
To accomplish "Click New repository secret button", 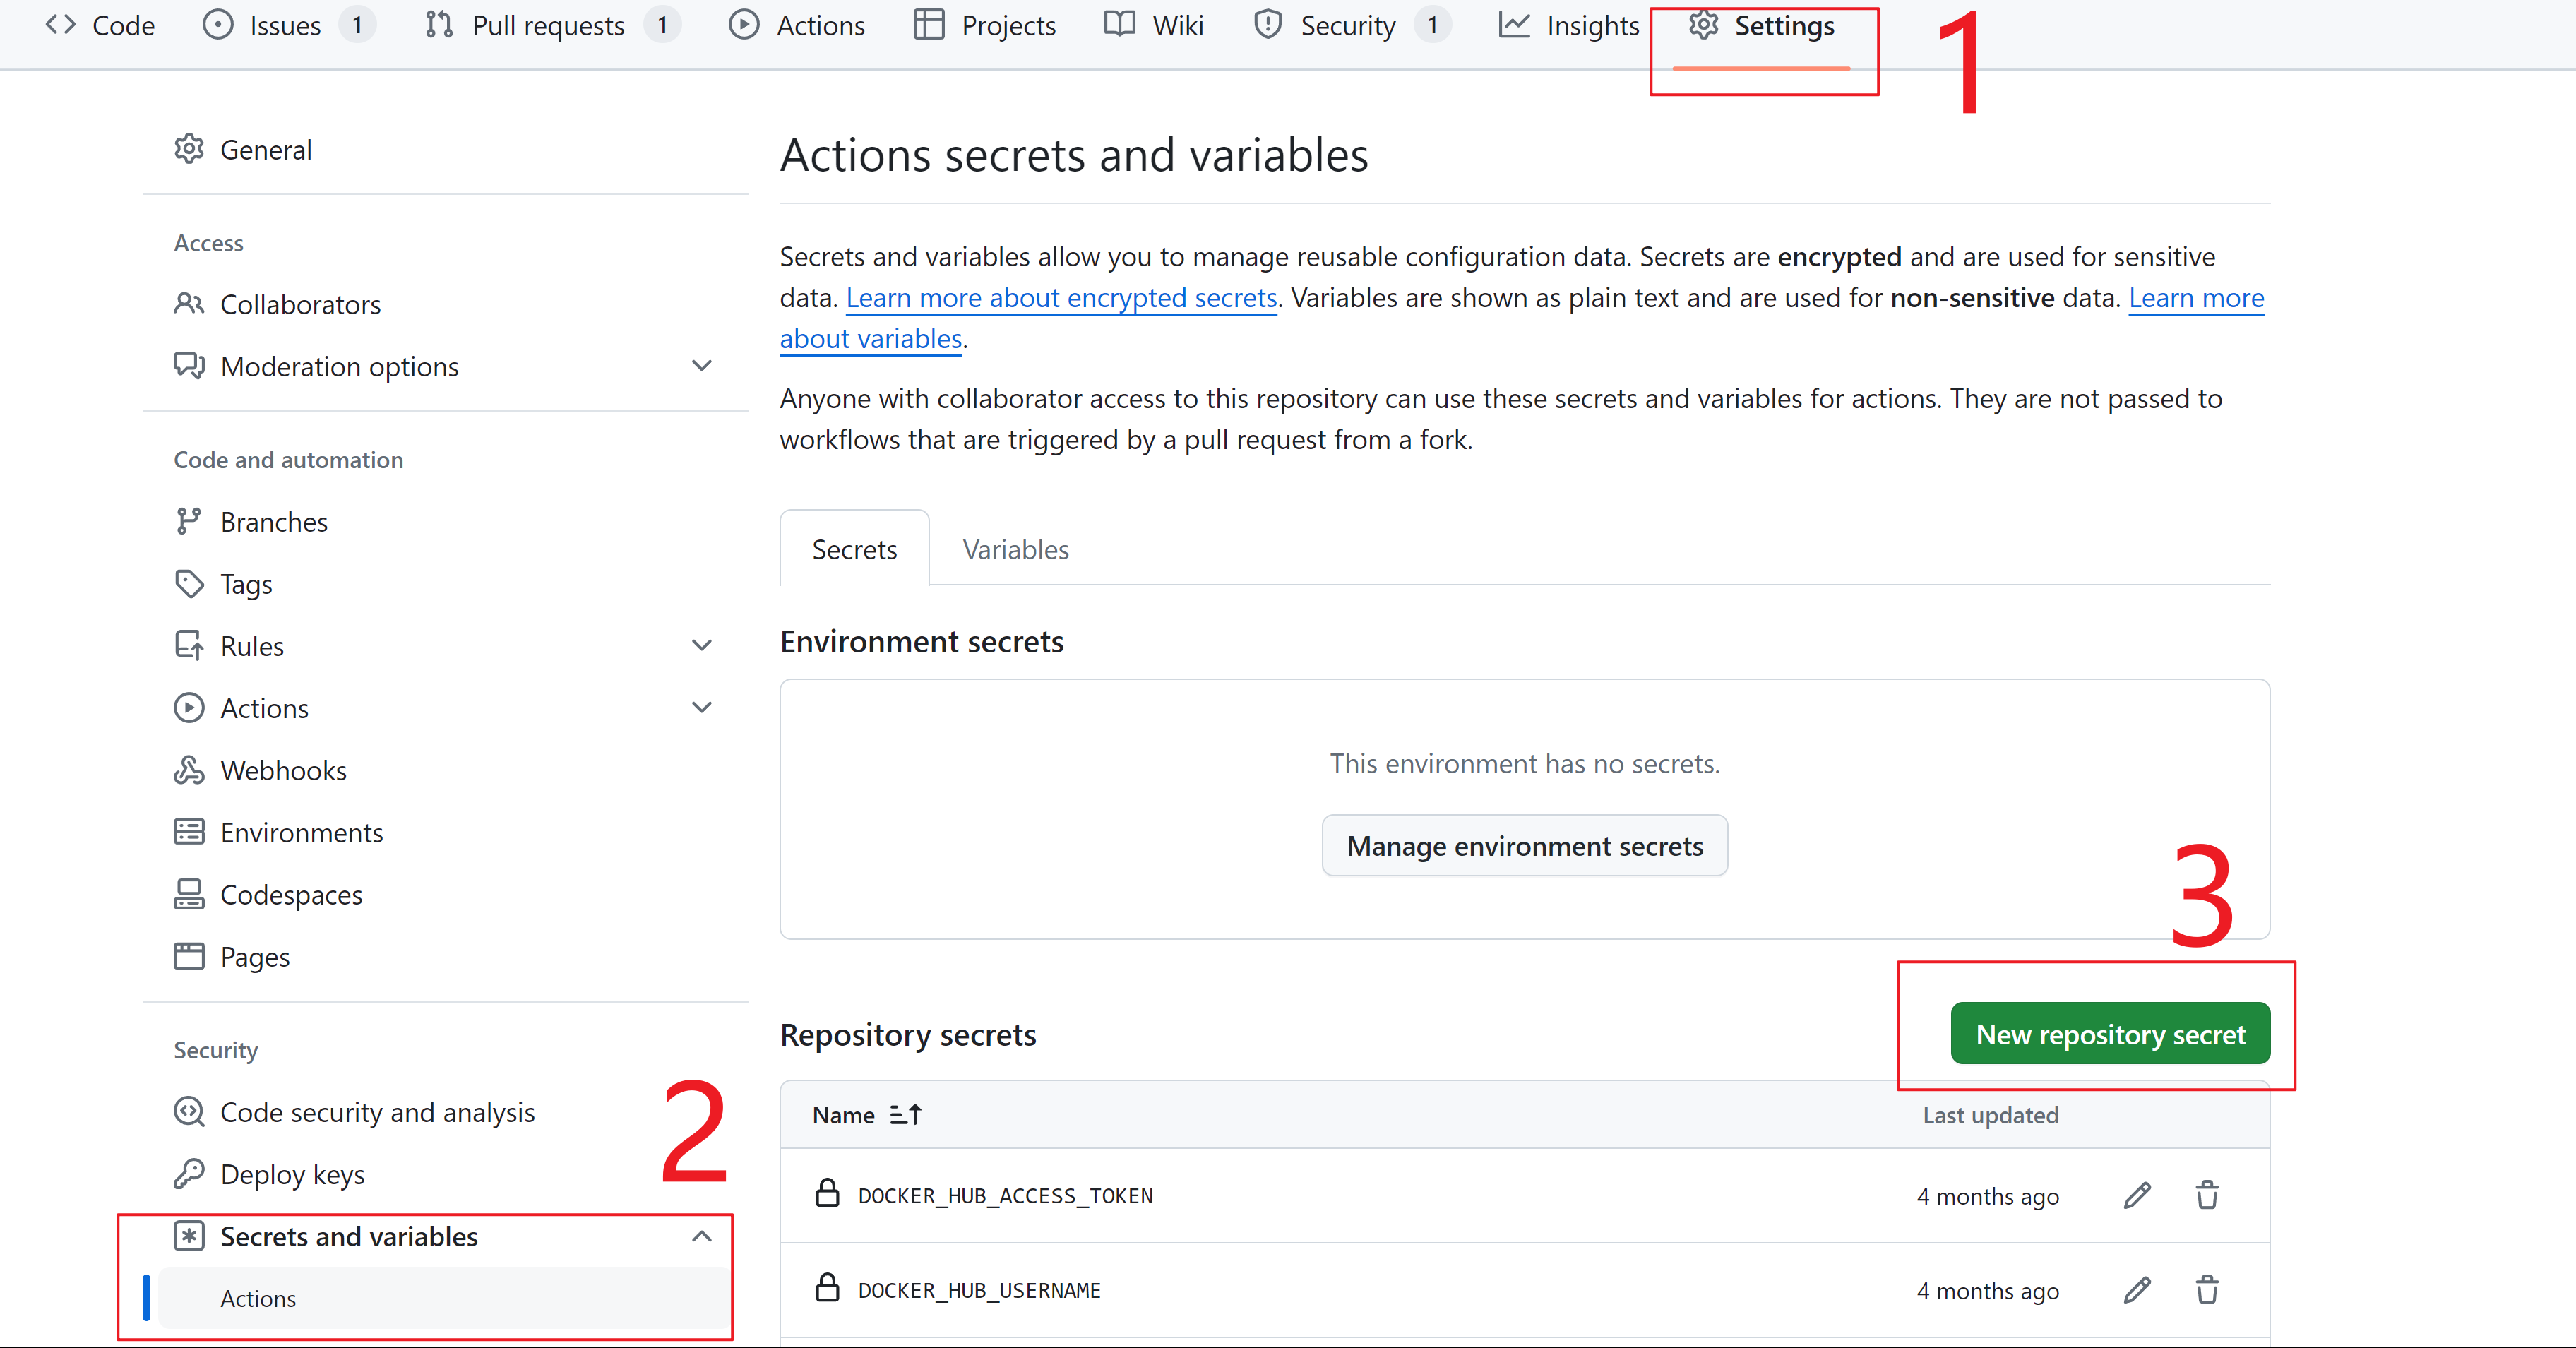I will coord(2110,1034).
